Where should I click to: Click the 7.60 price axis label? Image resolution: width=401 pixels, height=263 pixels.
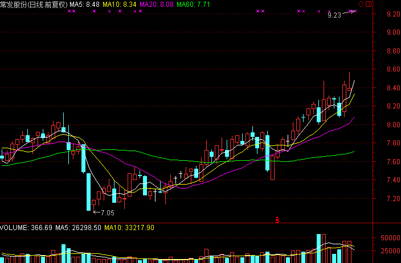tap(394, 162)
